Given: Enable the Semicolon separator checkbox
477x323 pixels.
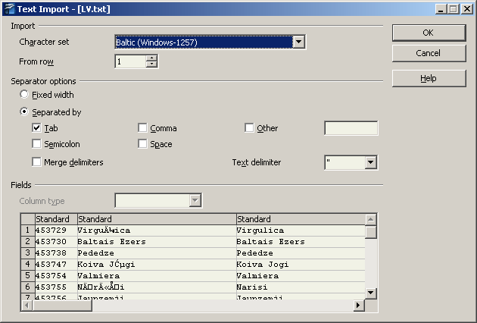Looking at the screenshot, I should (36, 143).
